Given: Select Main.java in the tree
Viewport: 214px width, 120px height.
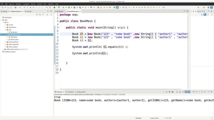Looking at the screenshot, I should click(x=14, y=37).
